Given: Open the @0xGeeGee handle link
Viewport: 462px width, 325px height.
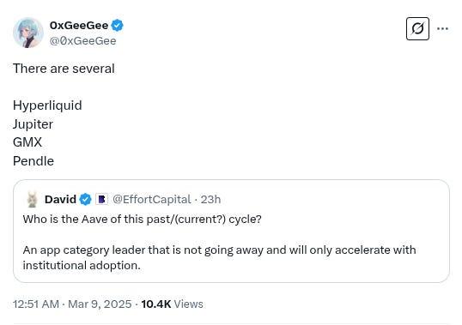Looking at the screenshot, I should click(82, 41).
